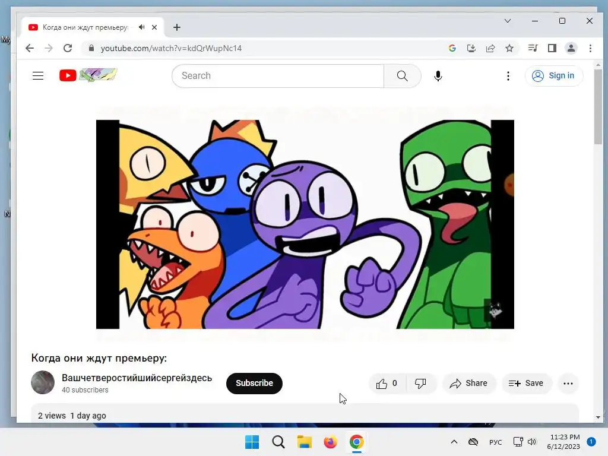
Task: Toggle the Chrome side panel
Action: 552,48
